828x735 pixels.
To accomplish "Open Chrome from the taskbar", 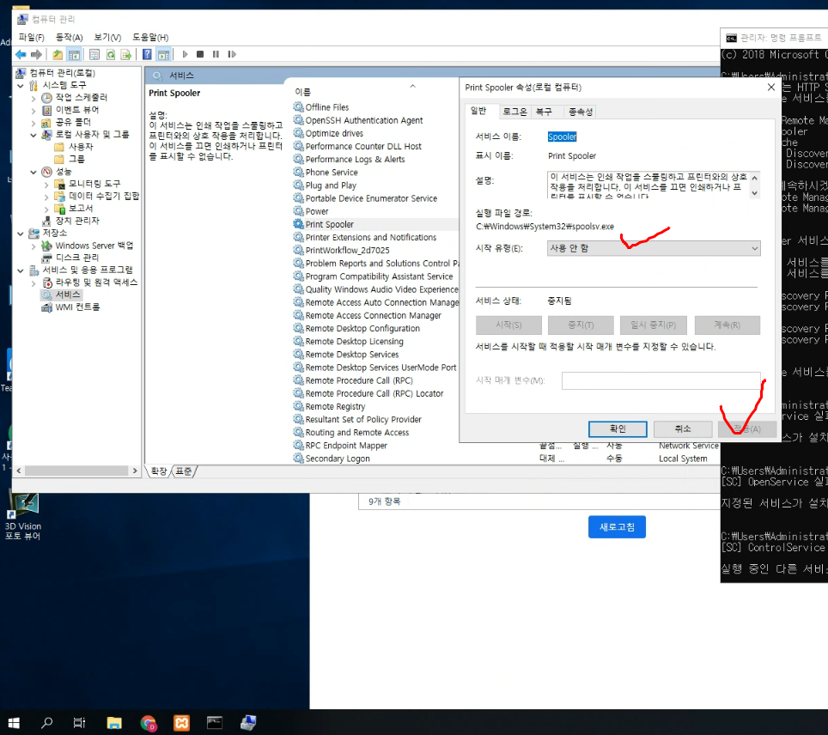I will [x=149, y=722].
